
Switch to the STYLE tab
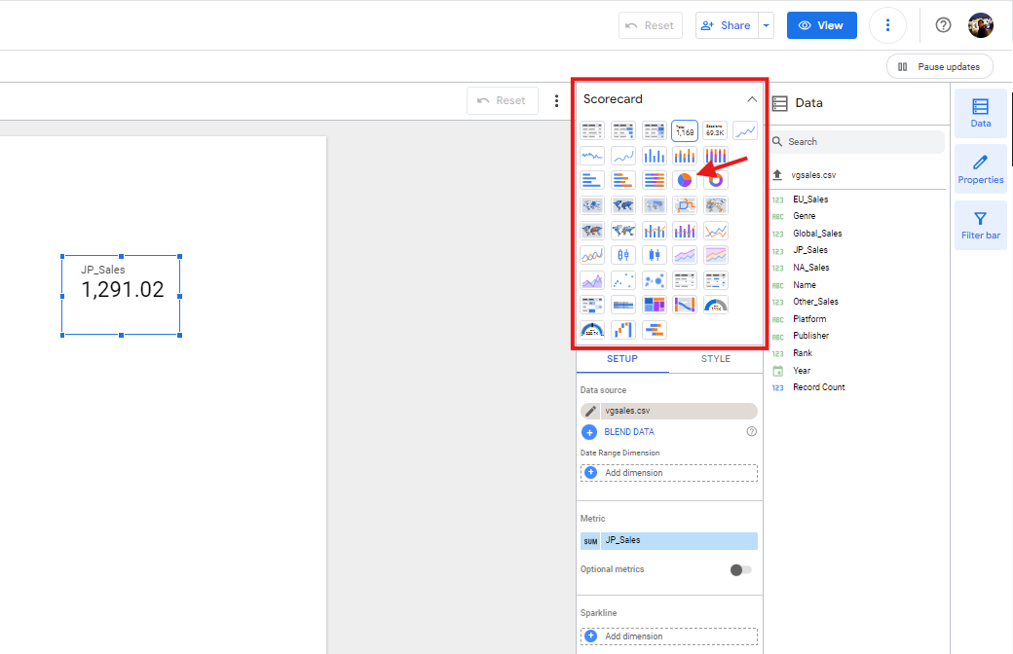coord(715,359)
